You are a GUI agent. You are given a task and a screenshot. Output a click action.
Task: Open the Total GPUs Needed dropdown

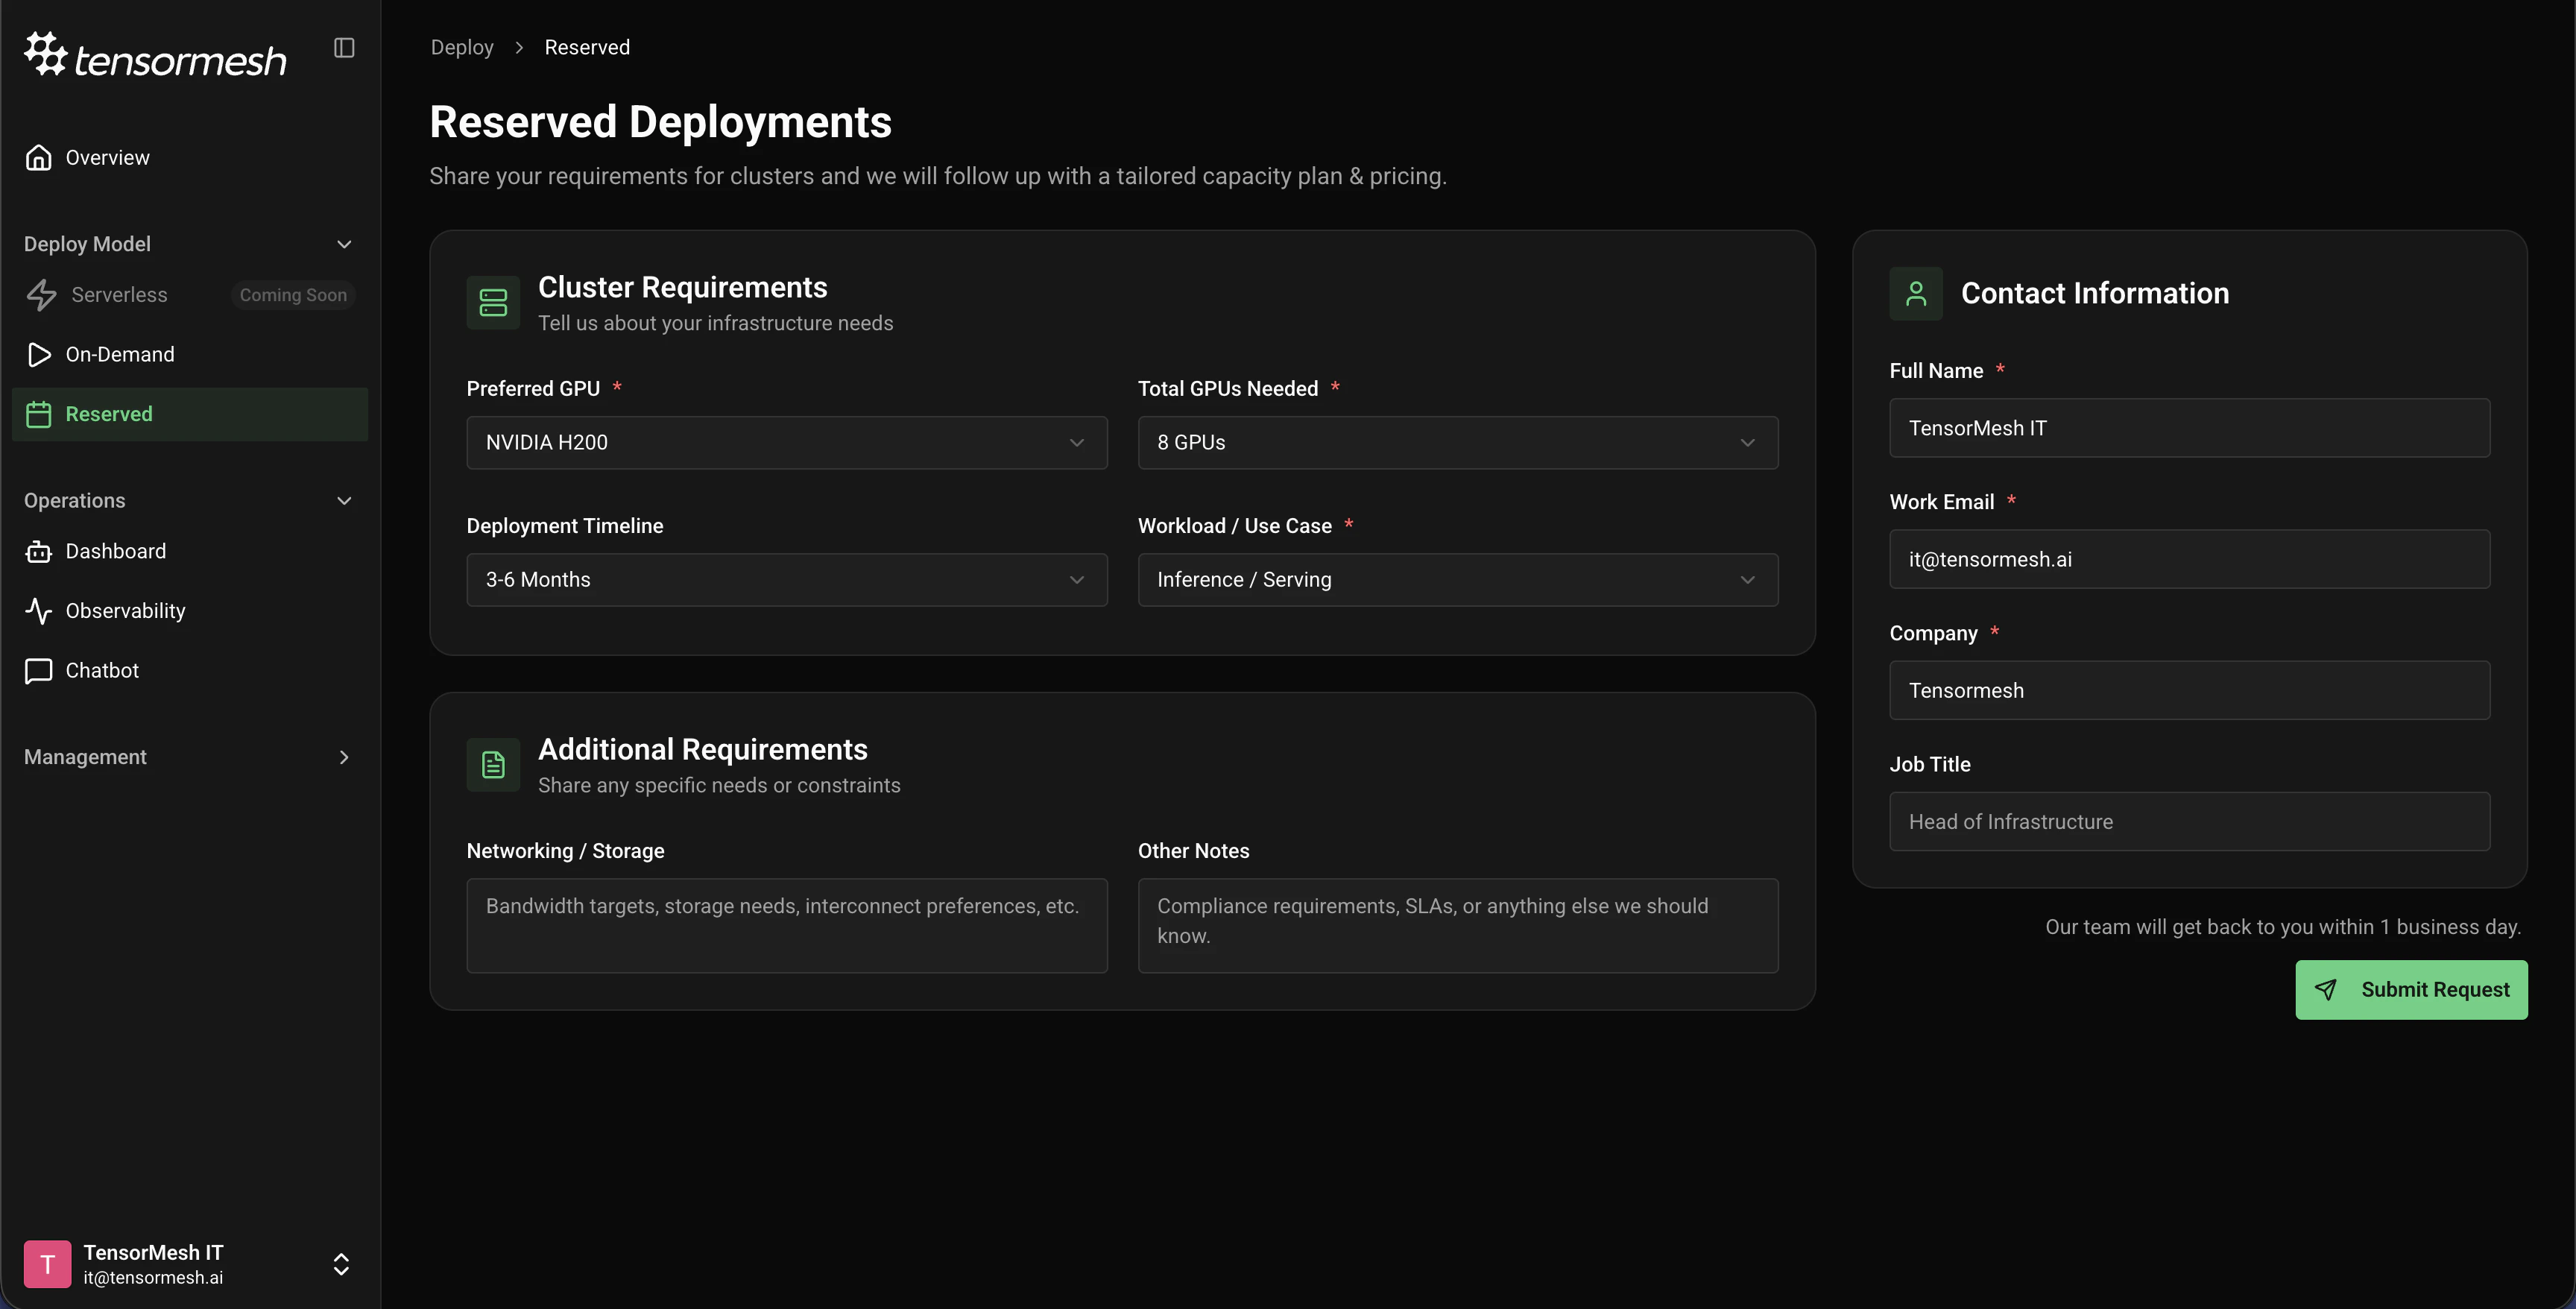[x=1457, y=443]
